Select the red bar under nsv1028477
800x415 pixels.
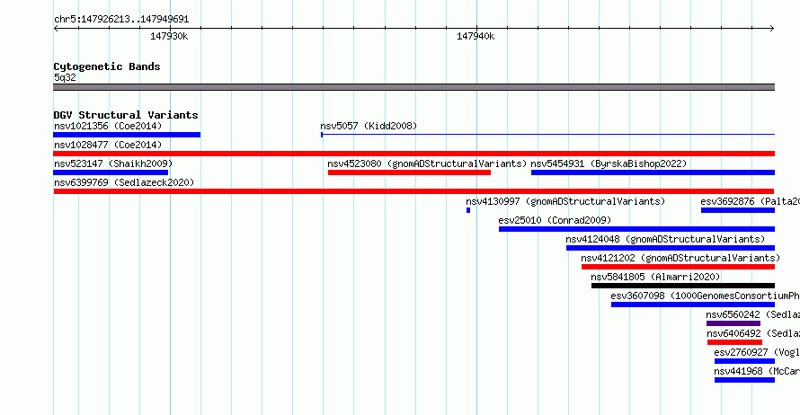click(414, 154)
